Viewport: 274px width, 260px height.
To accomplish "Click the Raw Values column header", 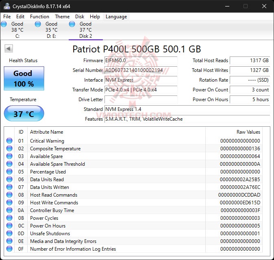I will [x=248, y=132].
